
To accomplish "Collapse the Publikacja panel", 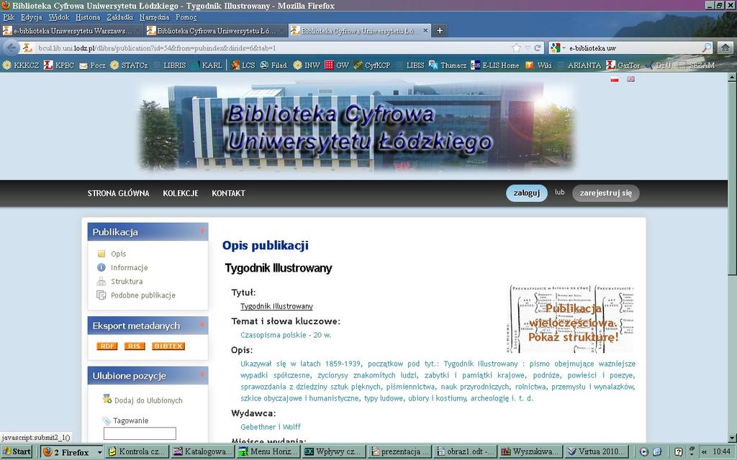I will coord(202,231).
